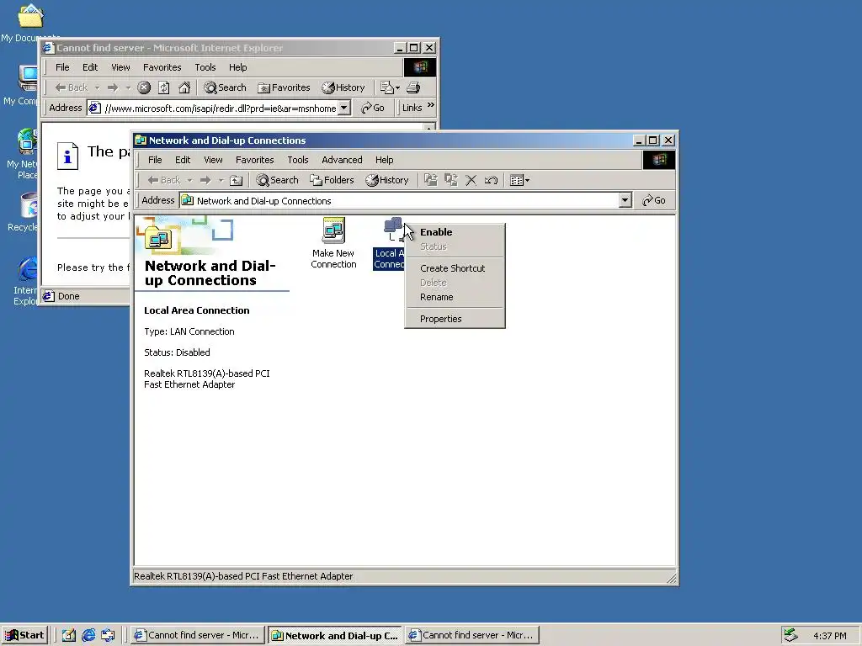The image size is (862, 646).
Task: Click the Undo toolbar icon
Action: [x=491, y=180]
